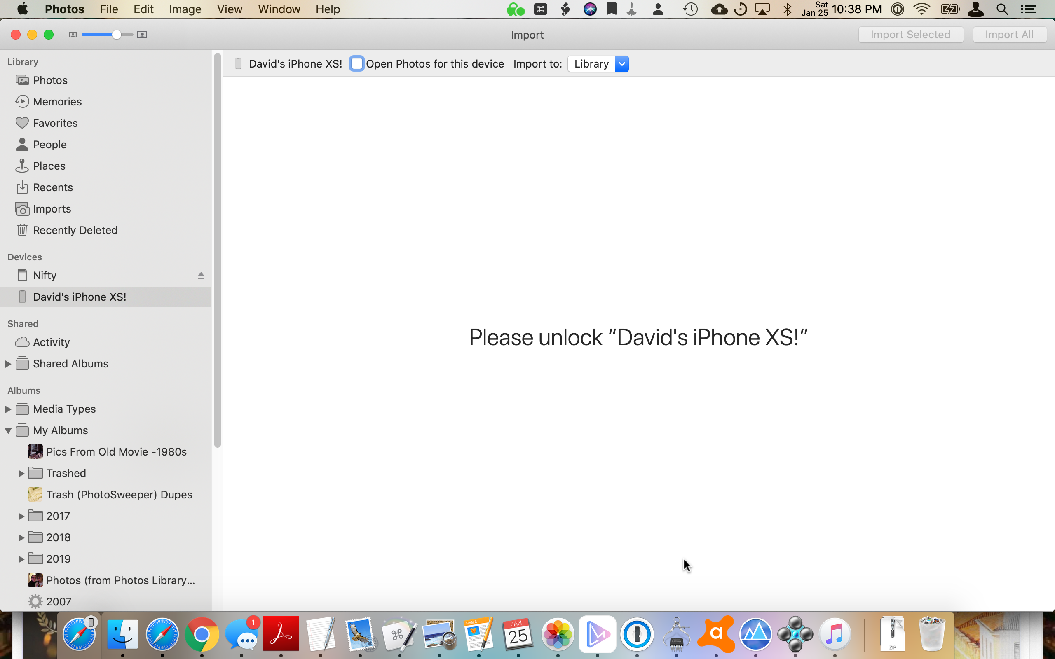Click the Import All button
The height and width of the screenshot is (659, 1055).
tap(1009, 35)
